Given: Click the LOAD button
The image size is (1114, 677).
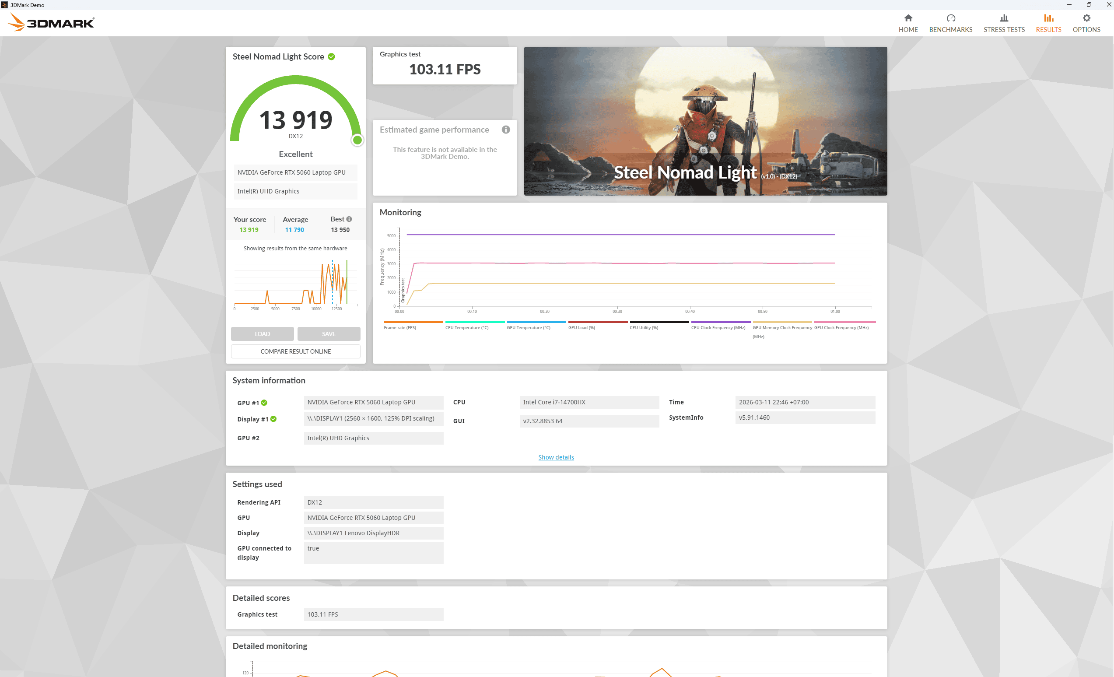Looking at the screenshot, I should (x=262, y=334).
